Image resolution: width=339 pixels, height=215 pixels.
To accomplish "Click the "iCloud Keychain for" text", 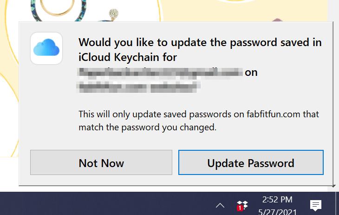I will tap(128, 57).
